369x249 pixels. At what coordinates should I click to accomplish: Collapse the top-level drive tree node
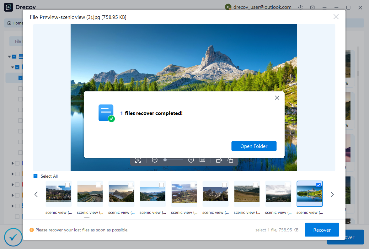point(9,57)
